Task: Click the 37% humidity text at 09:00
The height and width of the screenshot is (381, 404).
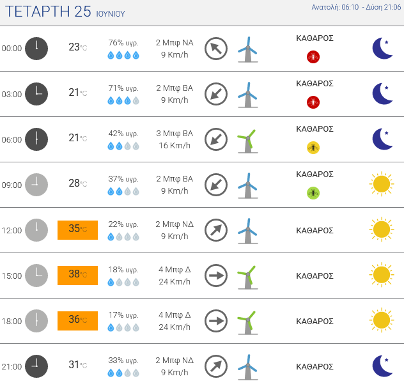Action: click(123, 178)
